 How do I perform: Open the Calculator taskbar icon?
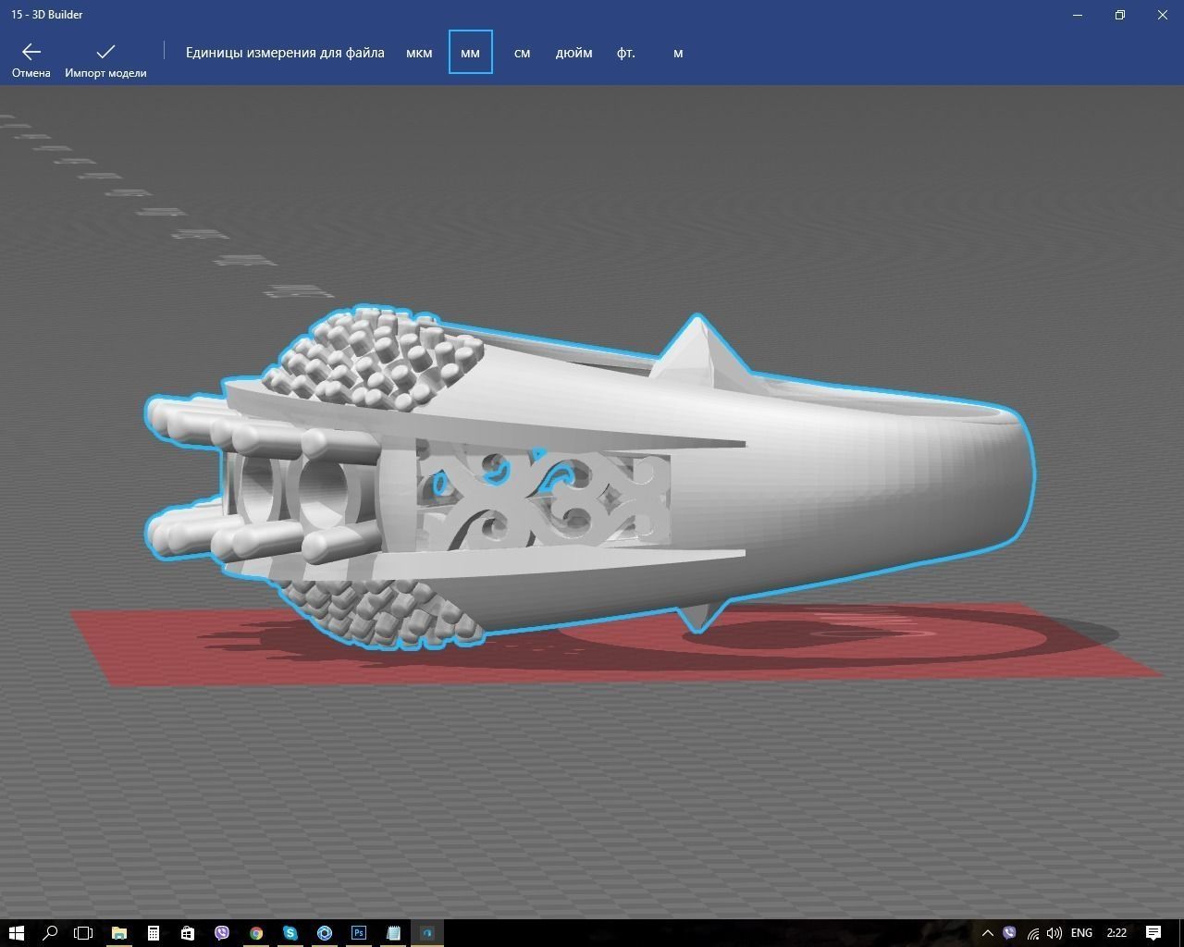154,933
